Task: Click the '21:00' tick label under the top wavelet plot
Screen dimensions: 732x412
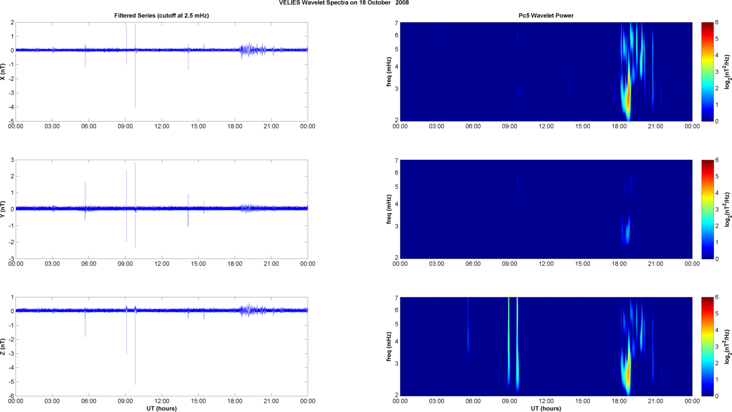Action: [x=655, y=126]
